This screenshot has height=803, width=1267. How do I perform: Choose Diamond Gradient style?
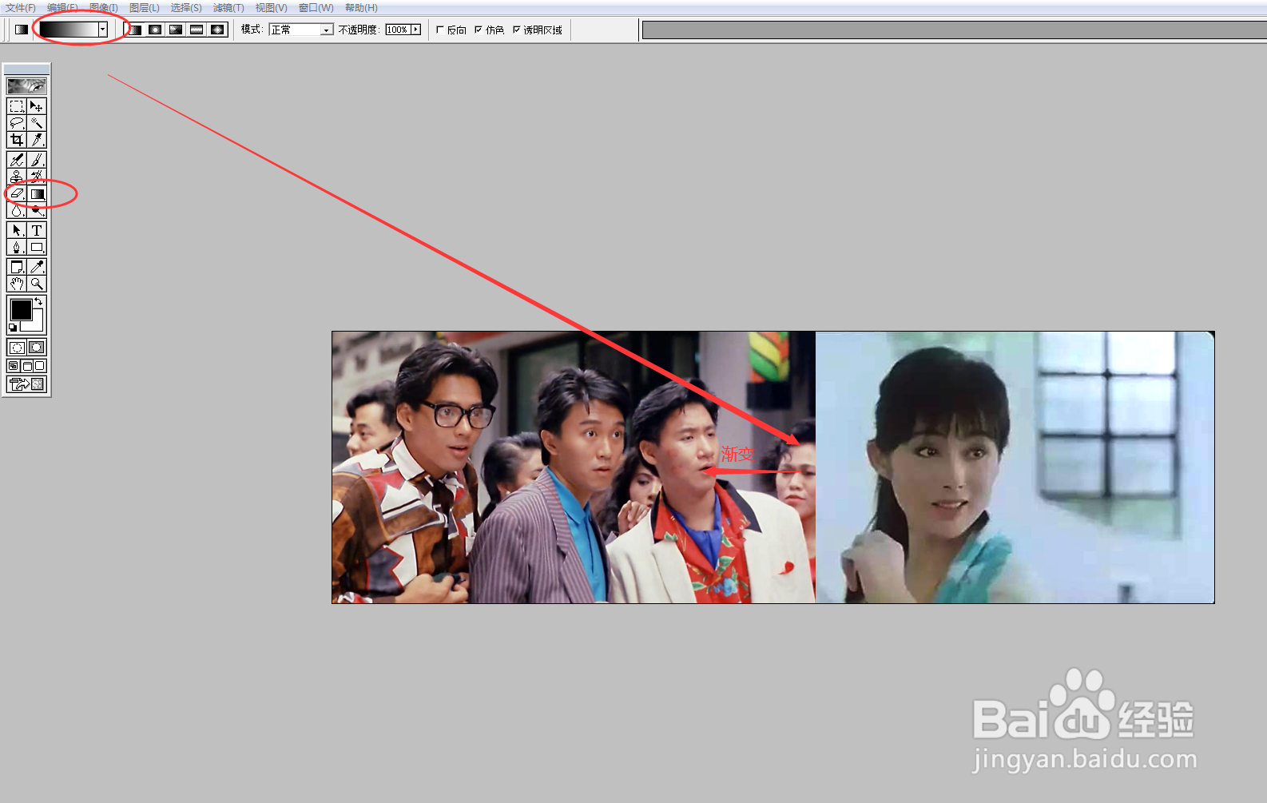point(217,30)
